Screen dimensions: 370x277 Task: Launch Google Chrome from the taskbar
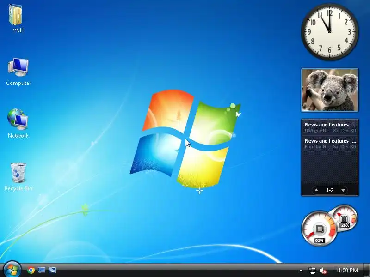point(31,270)
